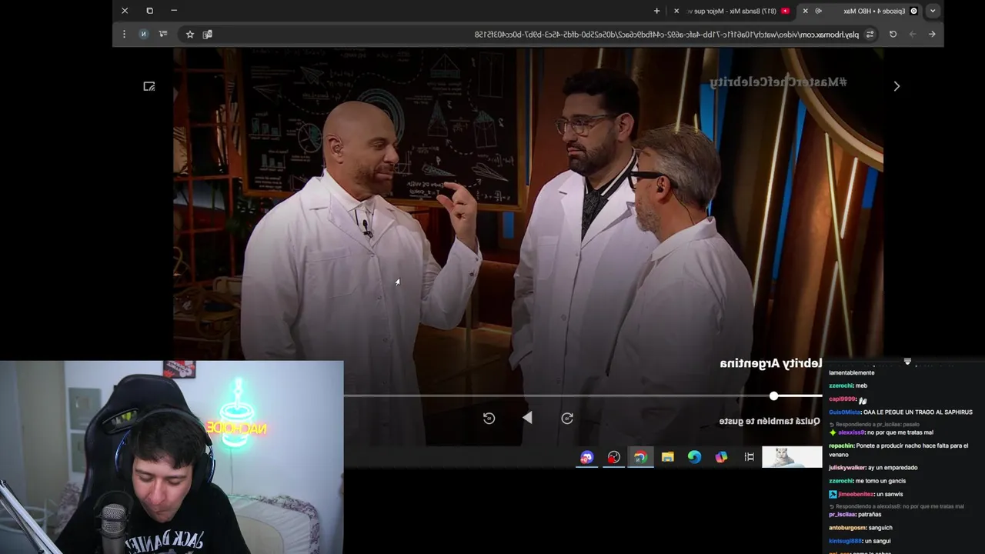
Task: Click the bright navigation arrow at toolbar edge
Action: [932, 34]
